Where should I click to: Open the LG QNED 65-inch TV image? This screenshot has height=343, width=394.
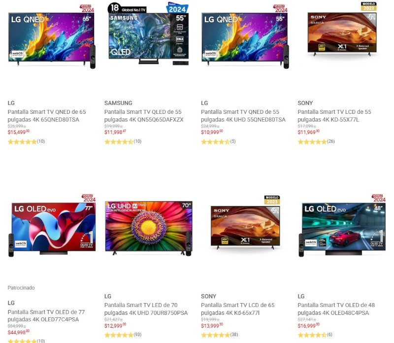(52, 36)
